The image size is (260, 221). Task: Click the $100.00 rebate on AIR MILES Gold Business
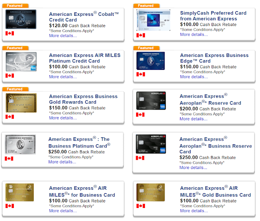coord(208,201)
